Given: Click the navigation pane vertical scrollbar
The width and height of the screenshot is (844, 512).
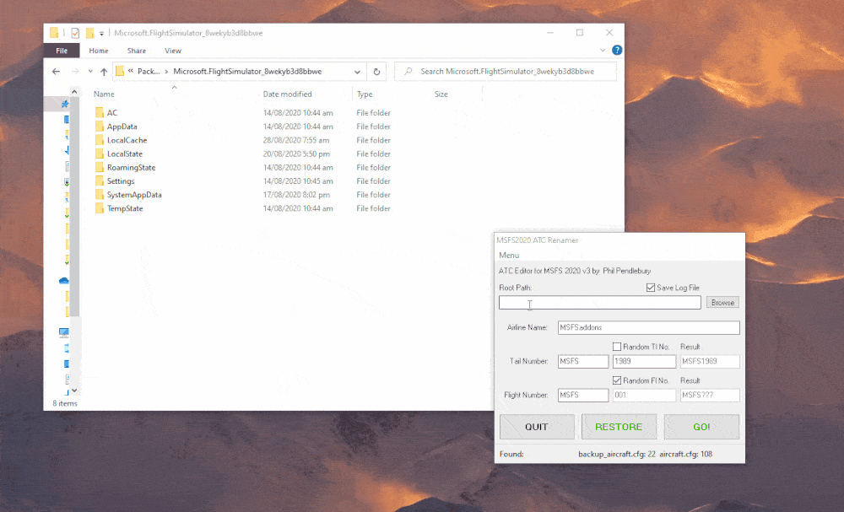Looking at the screenshot, I should click(73, 253).
